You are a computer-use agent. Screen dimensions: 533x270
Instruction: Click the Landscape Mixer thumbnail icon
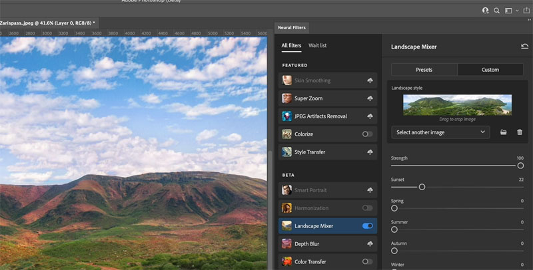pyautogui.click(x=287, y=226)
